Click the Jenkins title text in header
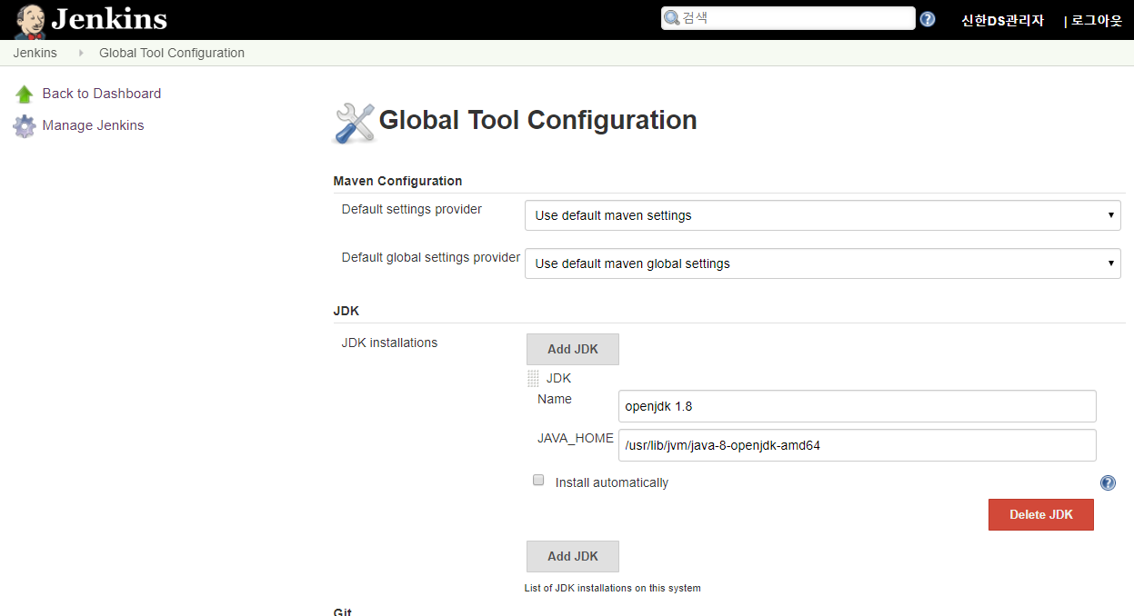Viewport: 1134px width, 616px height. 109,19
